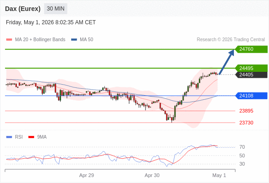Toggle the MA 20 + Bollinger Bands legend label
269x183 pixels.
[40, 40]
